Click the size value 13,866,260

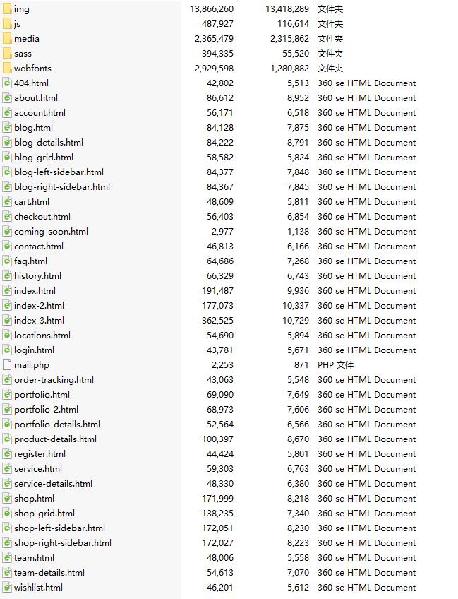pos(212,9)
